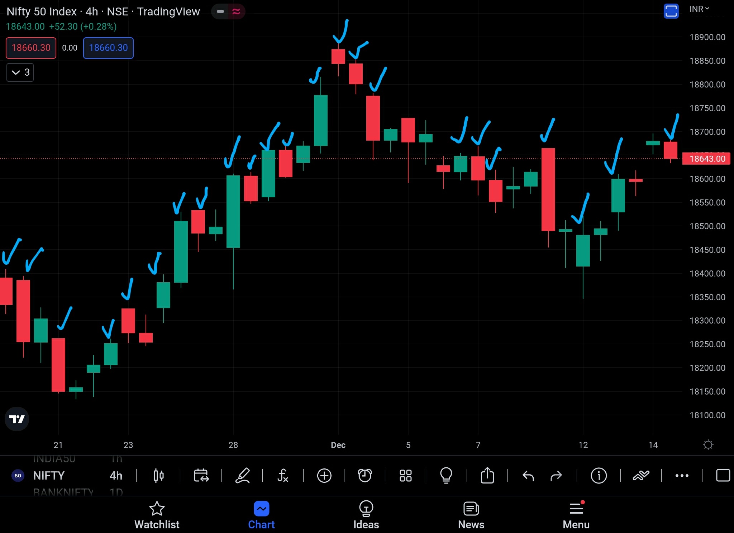The image size is (734, 533).
Task: Toggle the indicator pill at chart title
Action: [x=228, y=11]
